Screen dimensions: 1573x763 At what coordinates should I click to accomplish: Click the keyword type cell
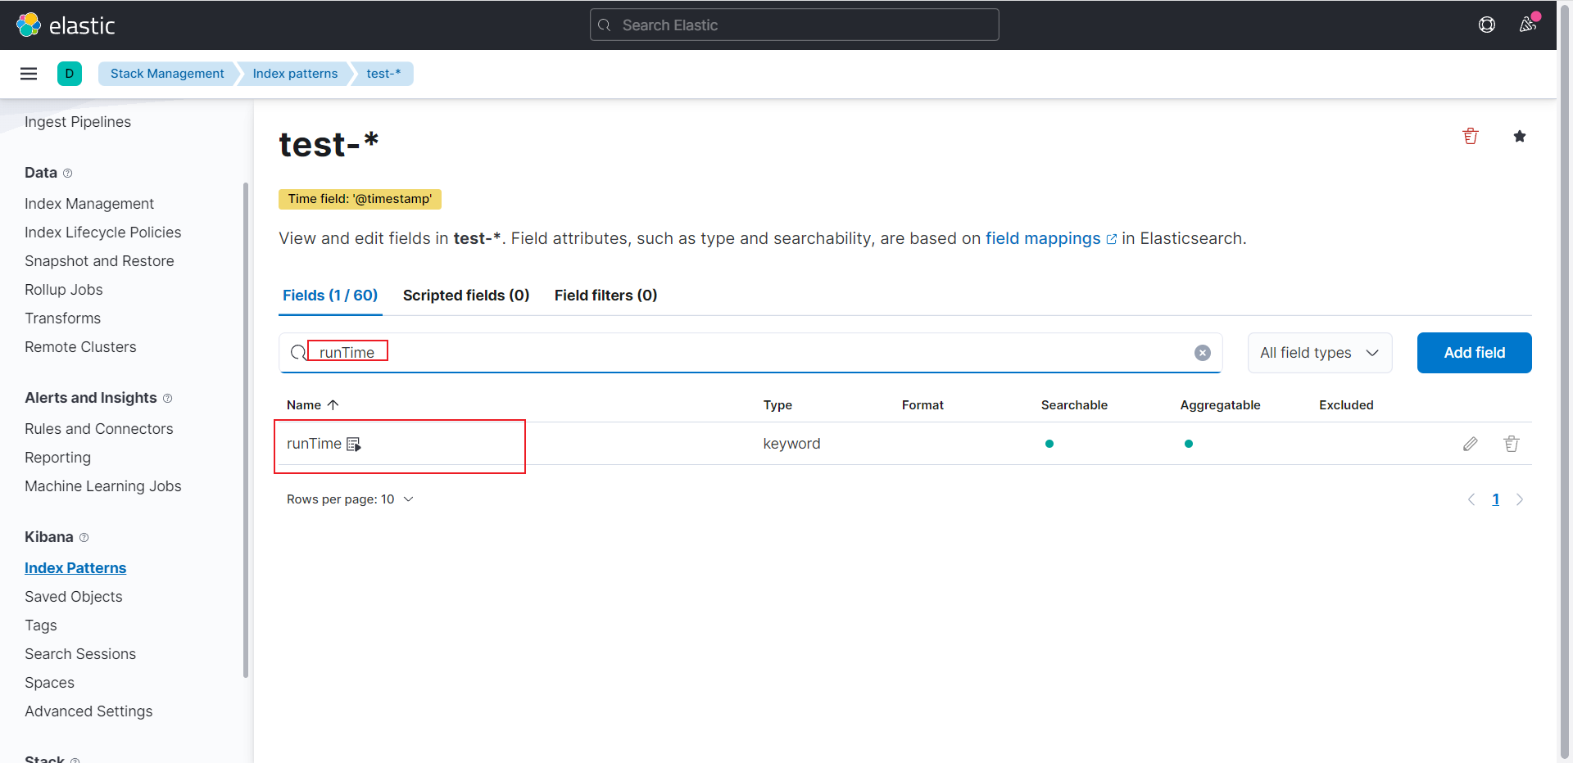coord(791,444)
